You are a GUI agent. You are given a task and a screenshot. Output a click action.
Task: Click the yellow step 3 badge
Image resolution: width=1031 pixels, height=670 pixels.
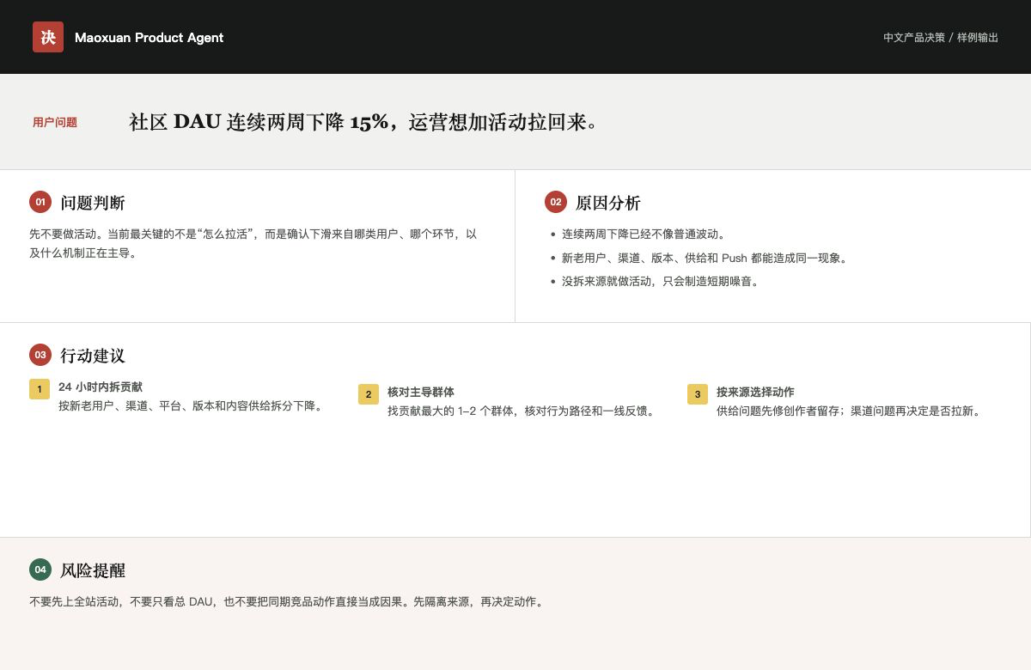click(x=698, y=394)
